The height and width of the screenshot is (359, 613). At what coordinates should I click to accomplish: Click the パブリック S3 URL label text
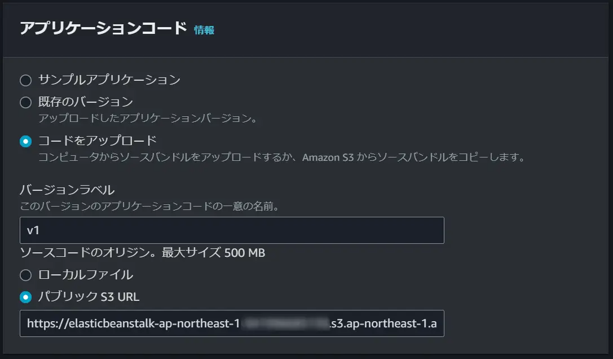pyautogui.click(x=89, y=297)
